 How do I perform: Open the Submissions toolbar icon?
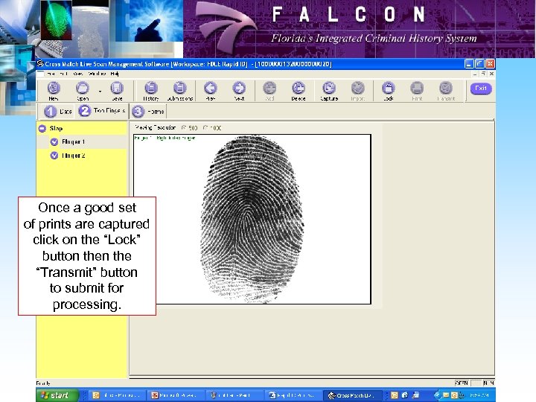pos(180,89)
